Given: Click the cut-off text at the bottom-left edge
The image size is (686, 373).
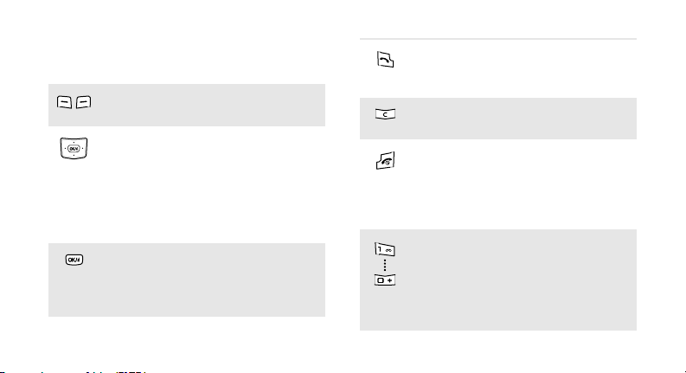Looking at the screenshot, I should click(74, 371).
